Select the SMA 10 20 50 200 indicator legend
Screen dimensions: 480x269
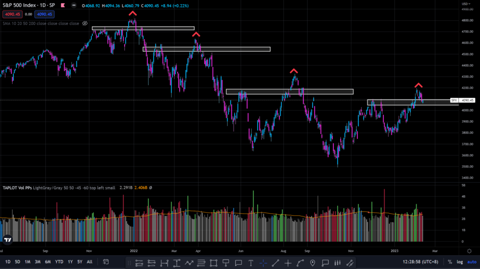point(41,23)
